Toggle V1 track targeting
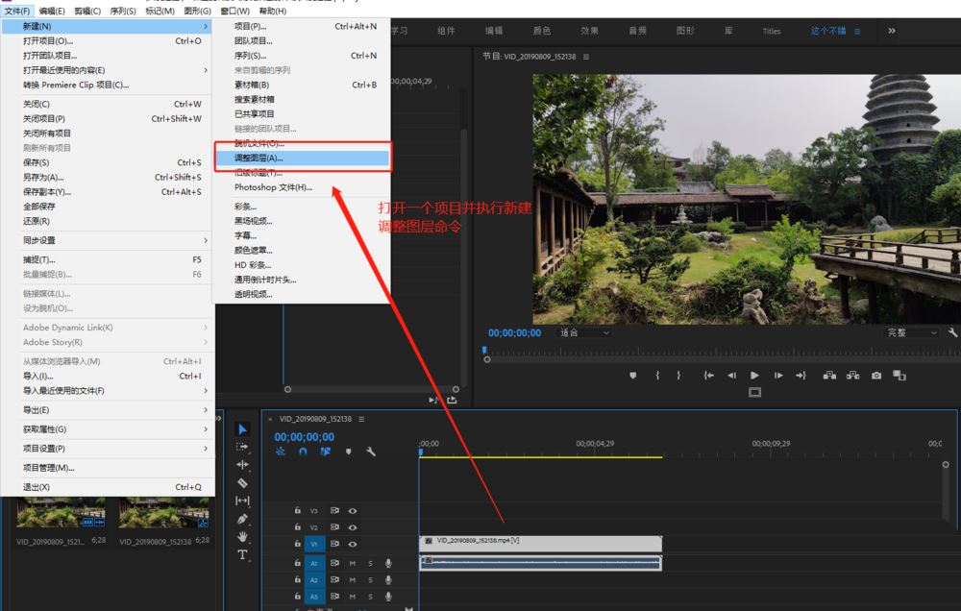 pyautogui.click(x=314, y=544)
